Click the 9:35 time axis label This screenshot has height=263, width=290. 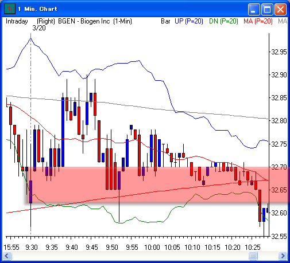pyautogui.click(x=52, y=248)
